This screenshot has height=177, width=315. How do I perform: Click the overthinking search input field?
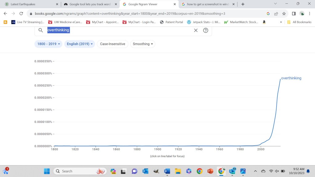tap(117, 30)
